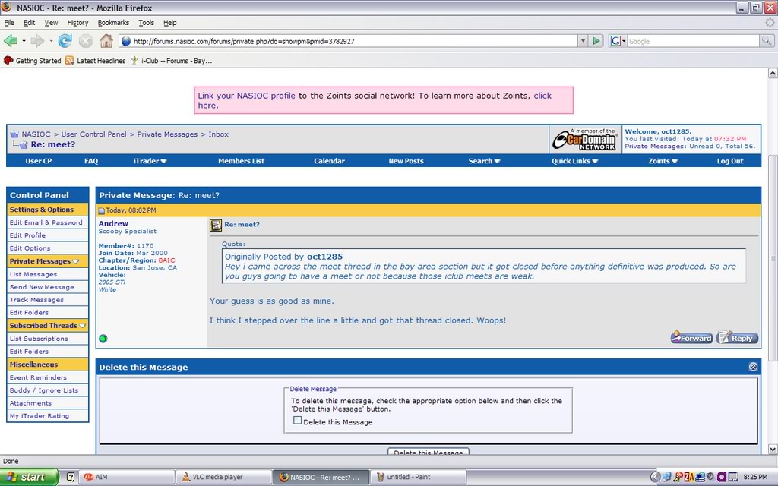Open the Members List link
Screen dimensions: 778x486
(241, 161)
